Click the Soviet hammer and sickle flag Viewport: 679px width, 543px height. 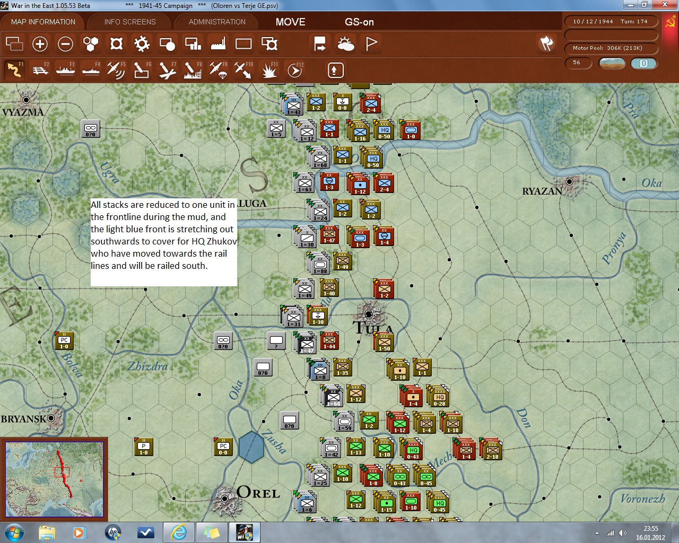click(x=671, y=23)
